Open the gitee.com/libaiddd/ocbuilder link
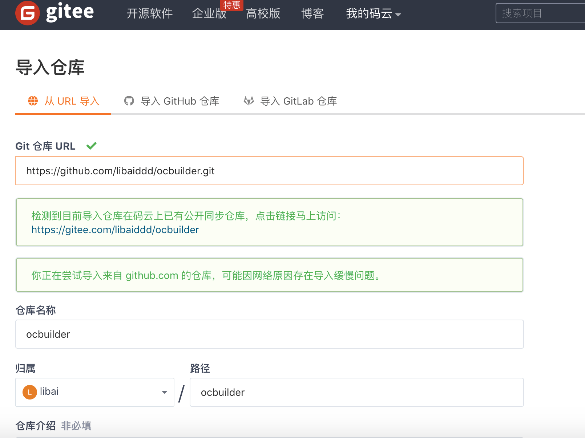Screen dimensions: 585x438 click(x=115, y=230)
